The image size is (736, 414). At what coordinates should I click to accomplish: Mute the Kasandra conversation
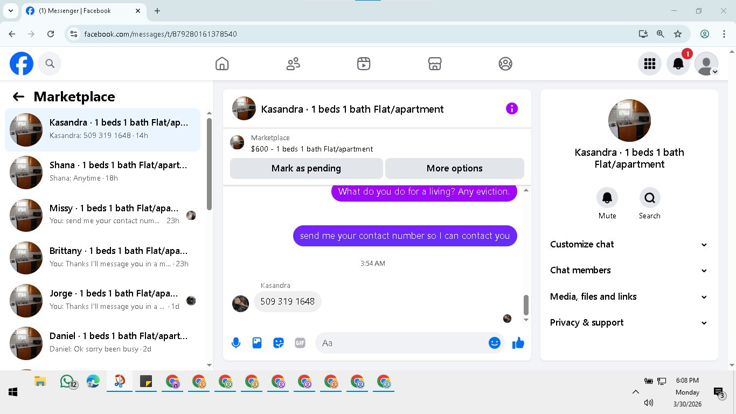coord(607,198)
